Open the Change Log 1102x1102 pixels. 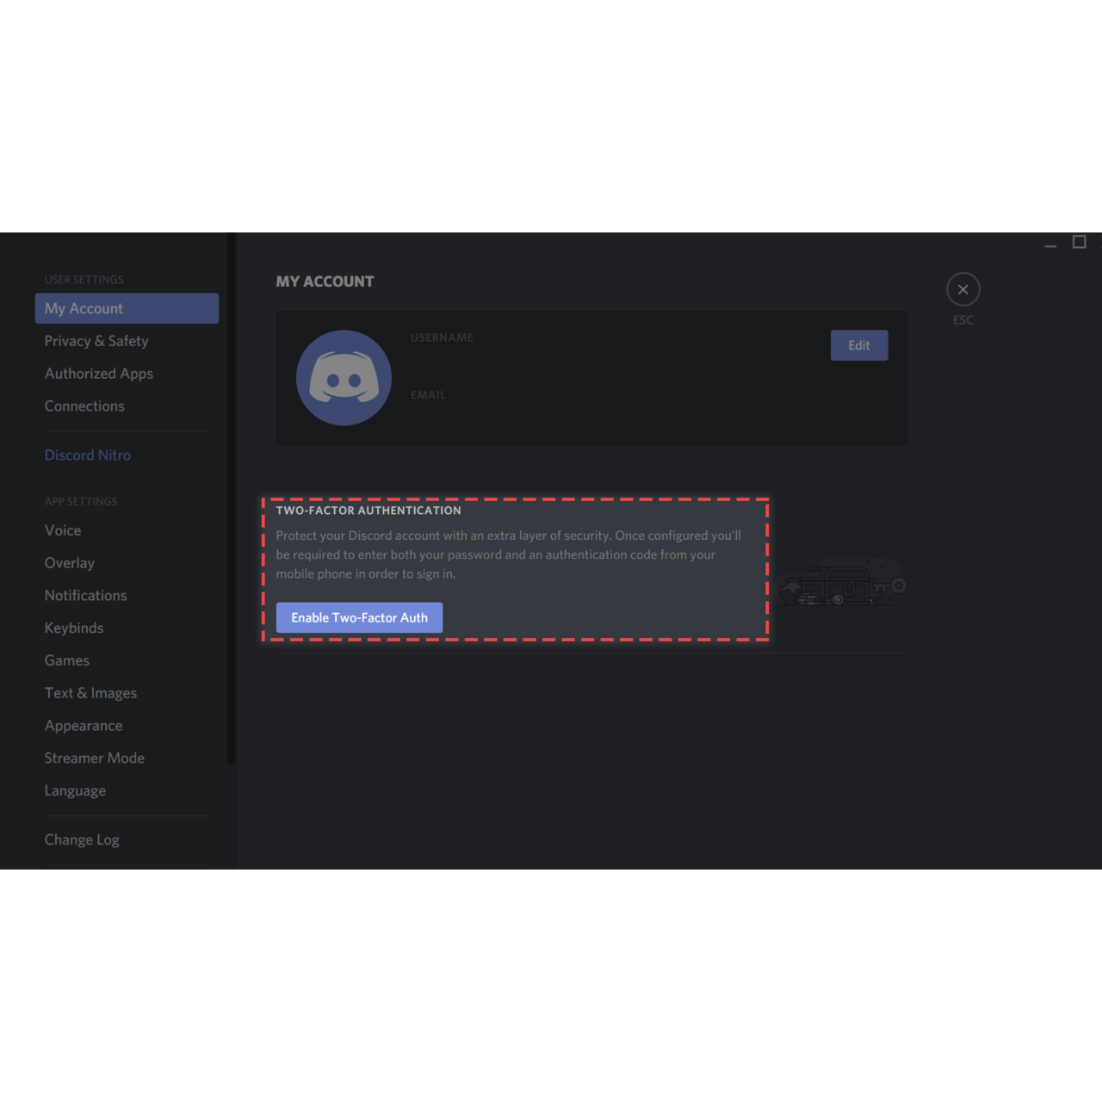click(82, 839)
